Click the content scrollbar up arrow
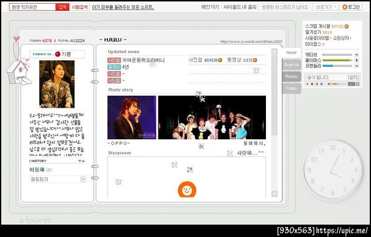 pyautogui.click(x=274, y=51)
